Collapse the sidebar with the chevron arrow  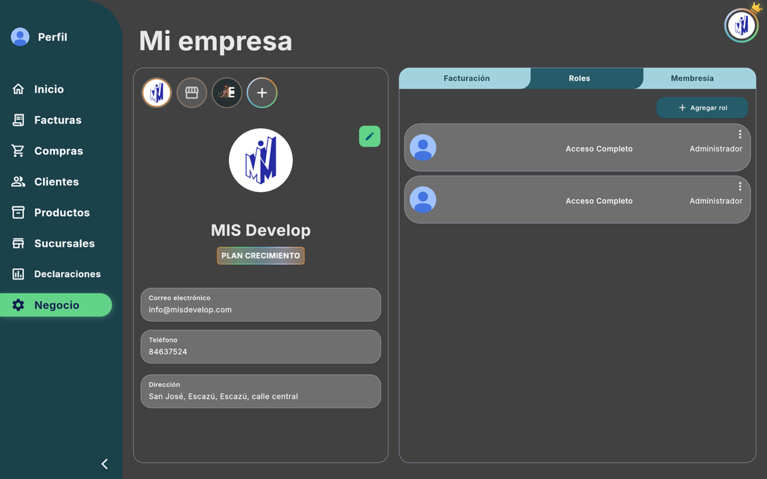pyautogui.click(x=105, y=463)
